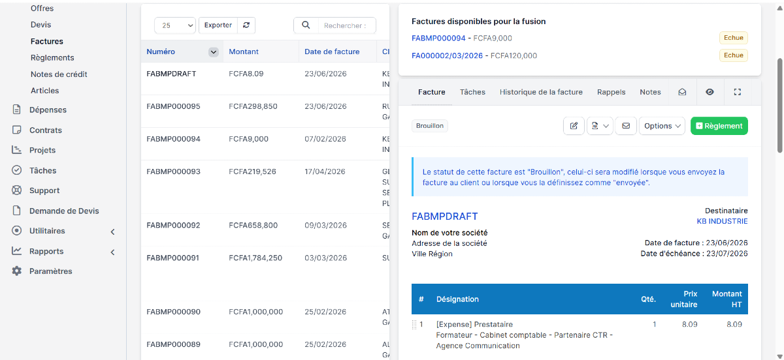Open the Options dropdown

pyautogui.click(x=661, y=126)
